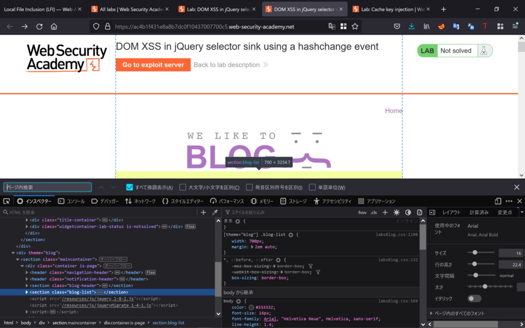525x328 pixels.
Task: Switch to the ネットワーク network tab
Action: coord(140,201)
